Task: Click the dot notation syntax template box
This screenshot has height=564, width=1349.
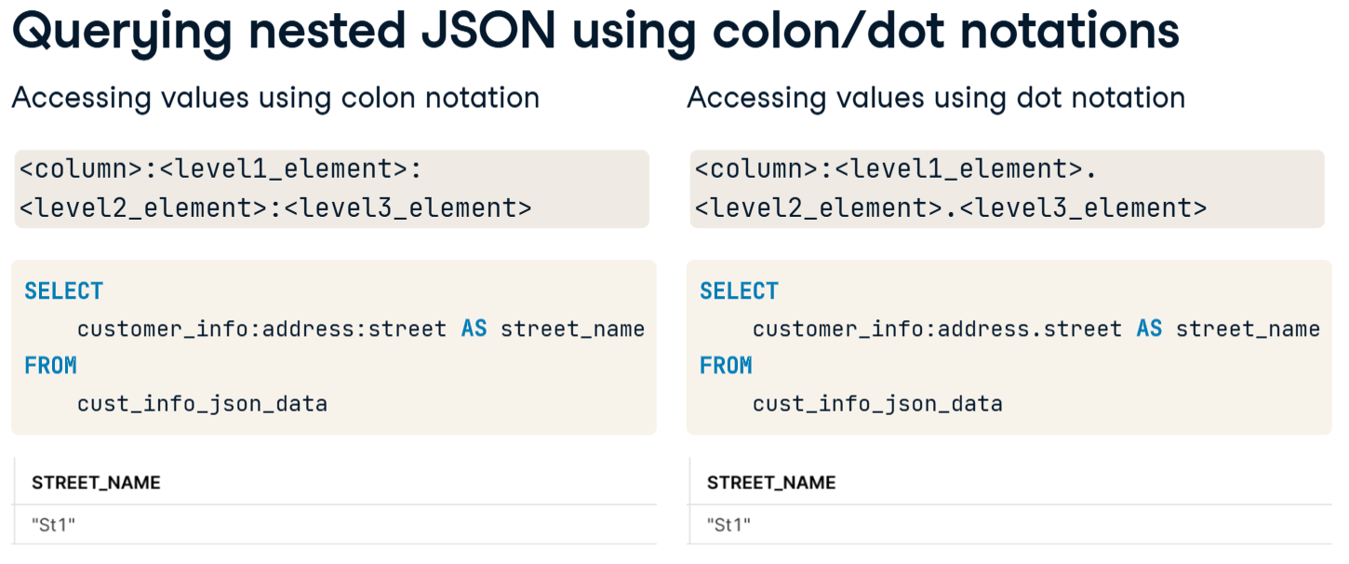Action: [1007, 188]
